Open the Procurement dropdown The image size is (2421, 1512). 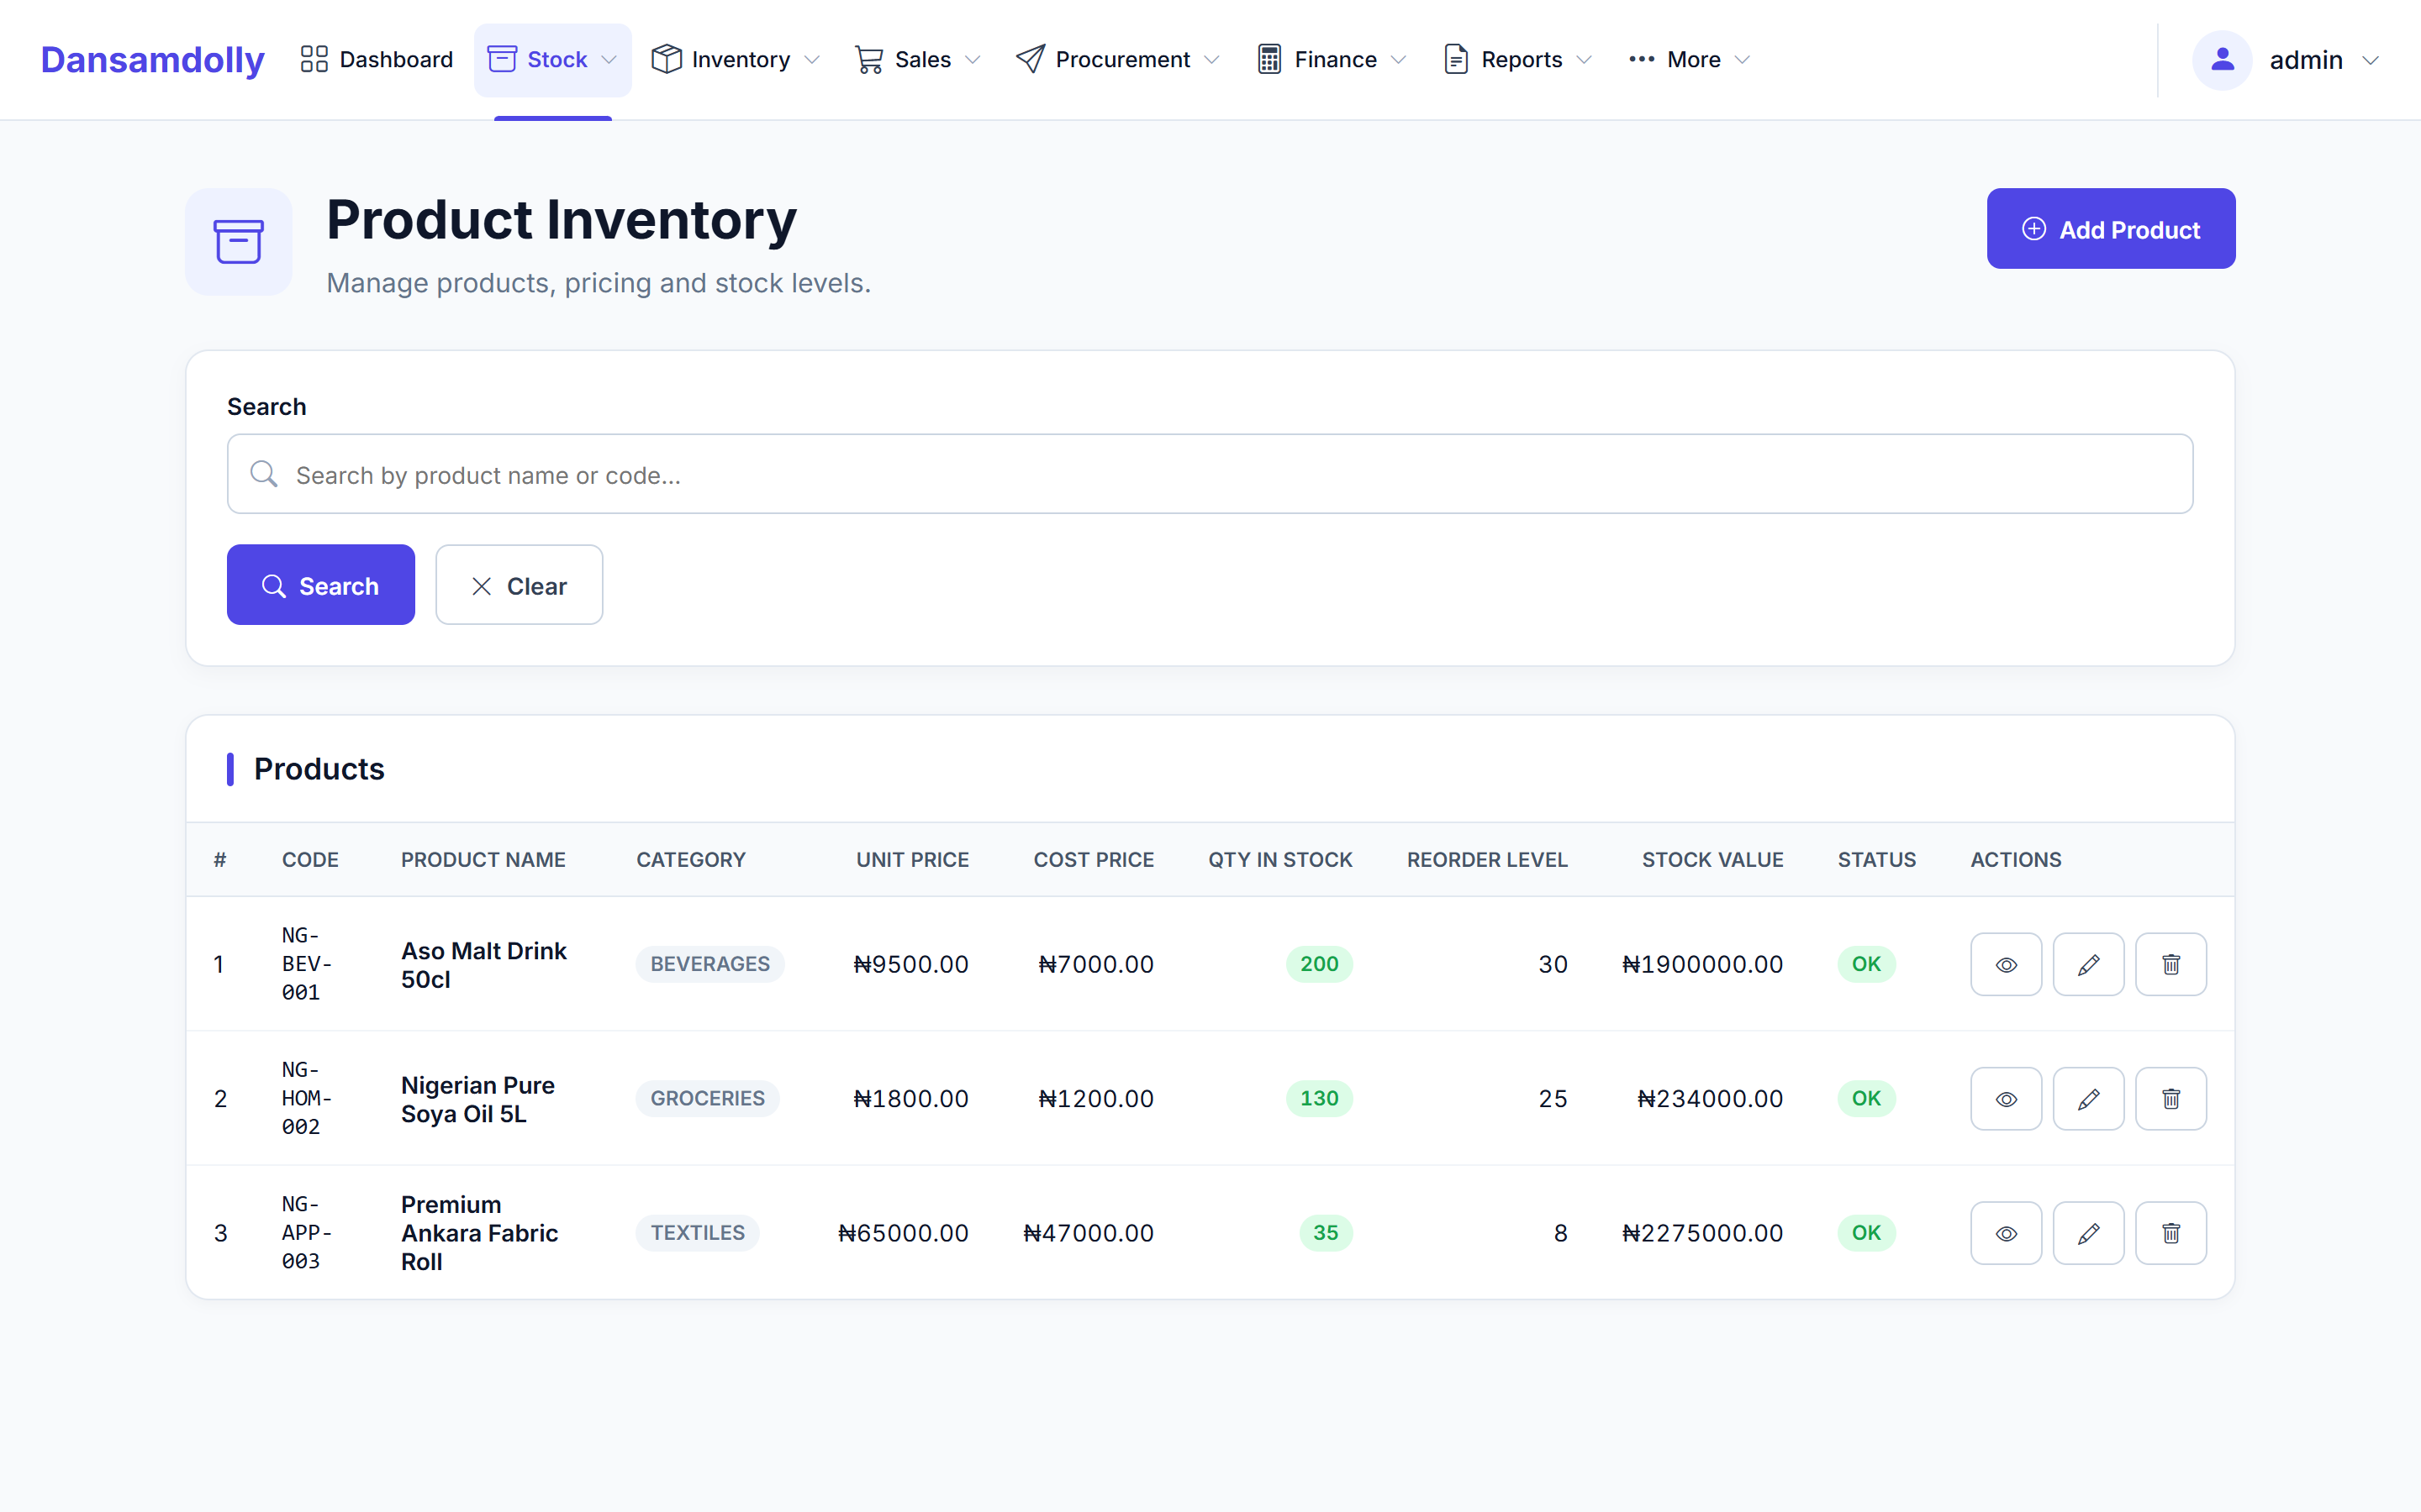click(1117, 60)
